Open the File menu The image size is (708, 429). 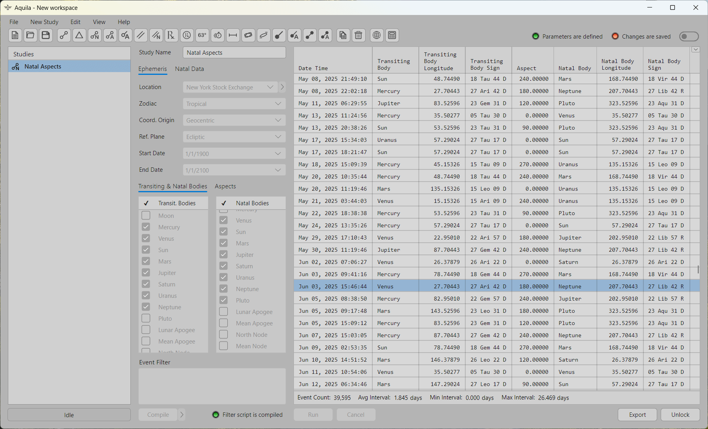14,22
